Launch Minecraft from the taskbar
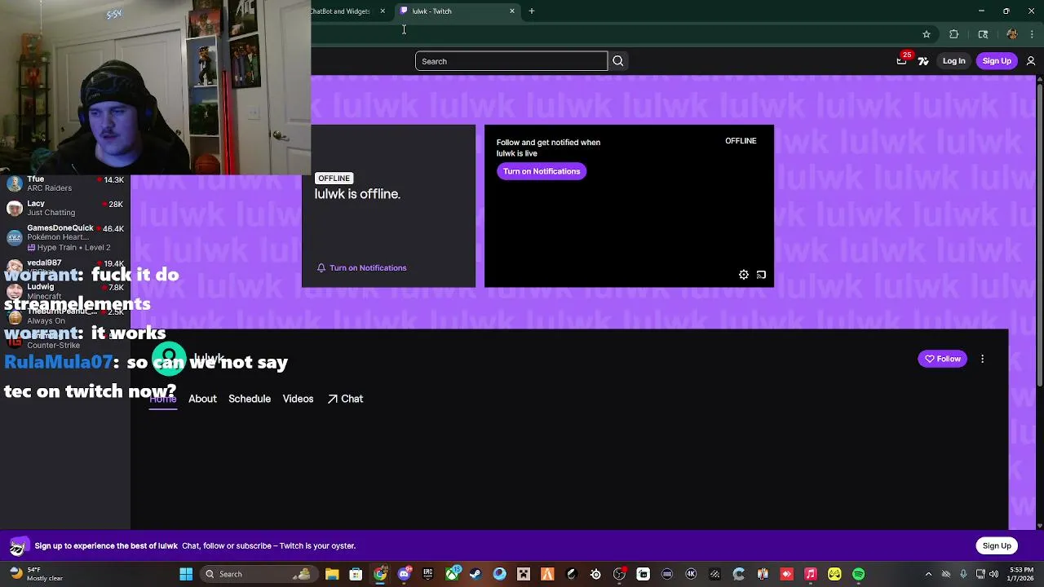Viewport: 1044px width, 587px height. tap(524, 574)
